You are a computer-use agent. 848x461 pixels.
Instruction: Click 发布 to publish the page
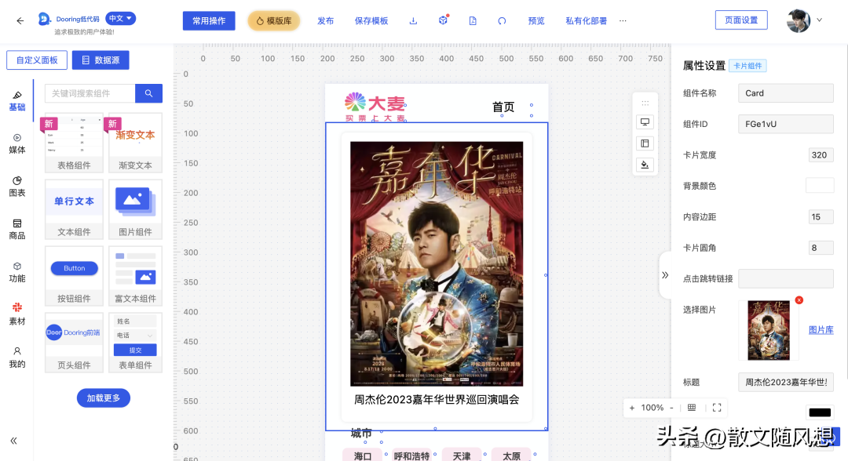tap(326, 20)
